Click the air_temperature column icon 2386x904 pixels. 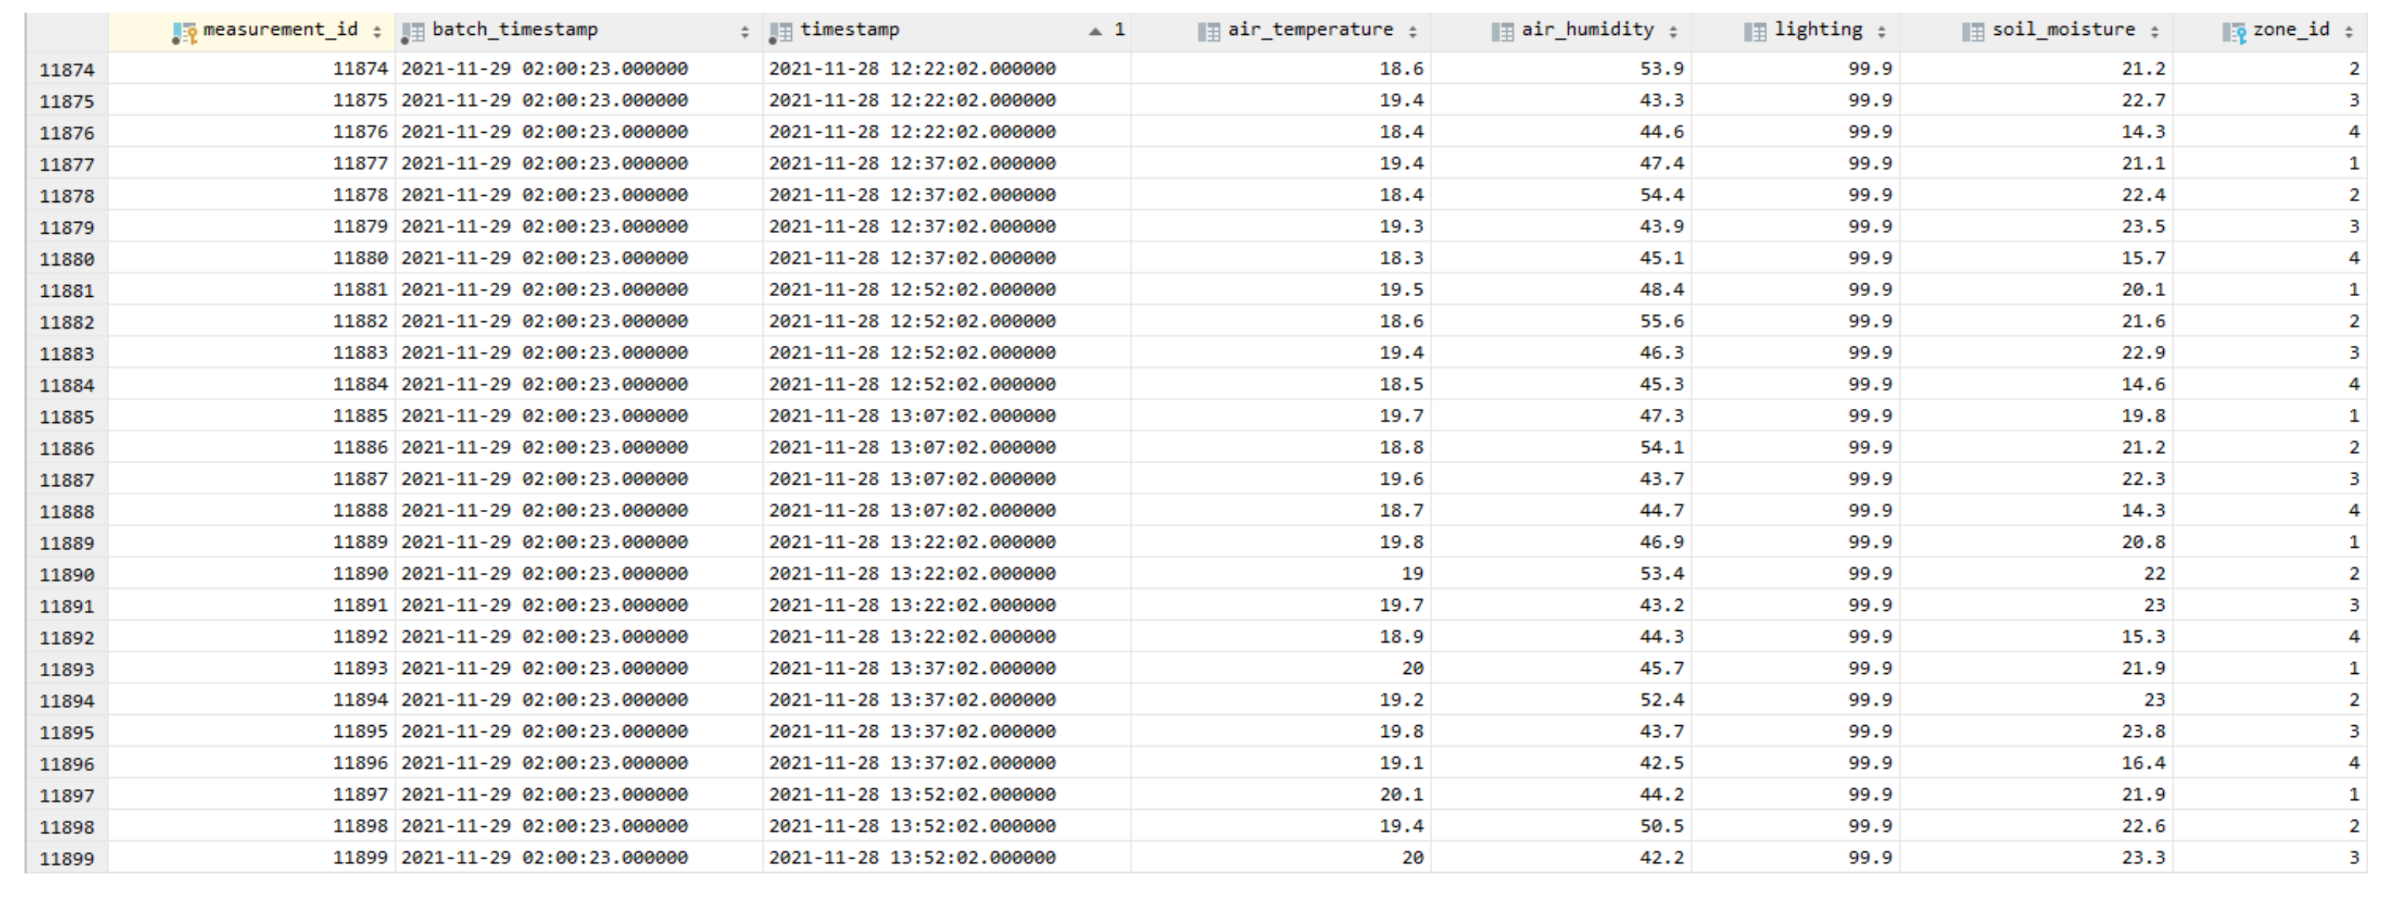click(x=1208, y=33)
